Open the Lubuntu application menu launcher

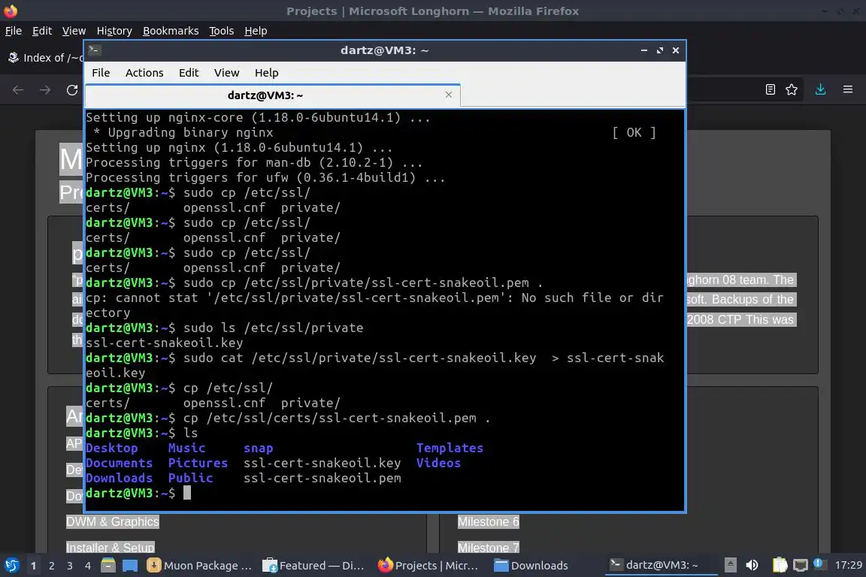tap(11, 565)
